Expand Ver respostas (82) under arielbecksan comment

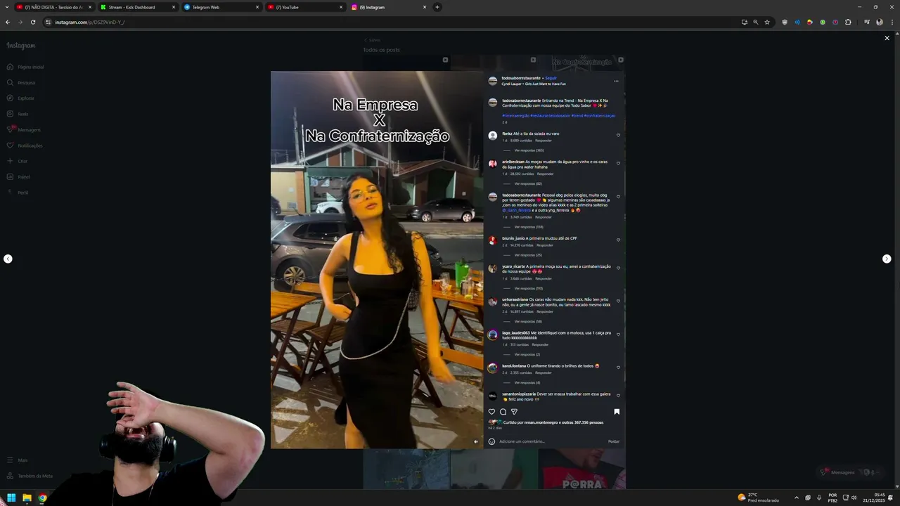[528, 183]
